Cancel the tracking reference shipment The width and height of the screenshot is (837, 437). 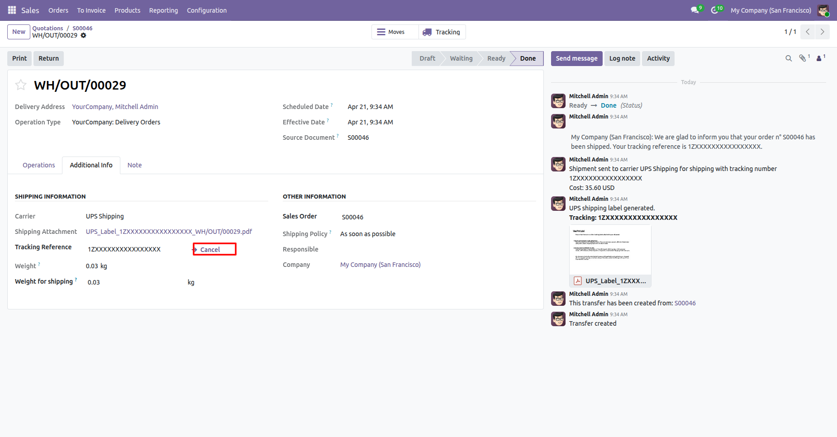[210, 249]
